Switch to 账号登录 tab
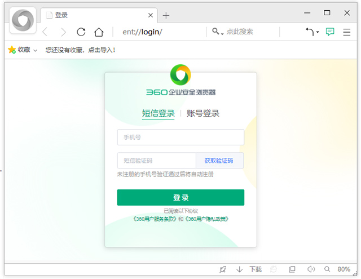This screenshot has width=361, height=279. pyautogui.click(x=203, y=113)
